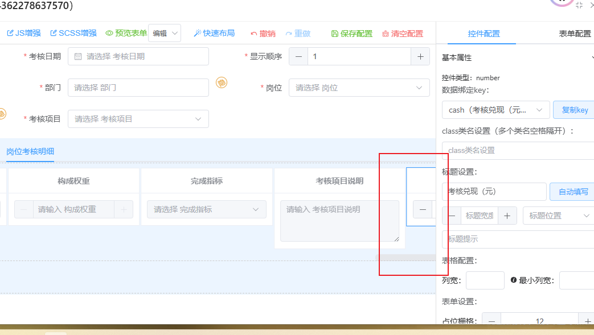The height and width of the screenshot is (335, 594).
Task: Expand the 完成指标 column dropdown
Action: click(206, 209)
